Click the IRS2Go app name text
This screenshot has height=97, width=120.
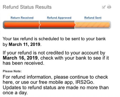(x=84, y=82)
